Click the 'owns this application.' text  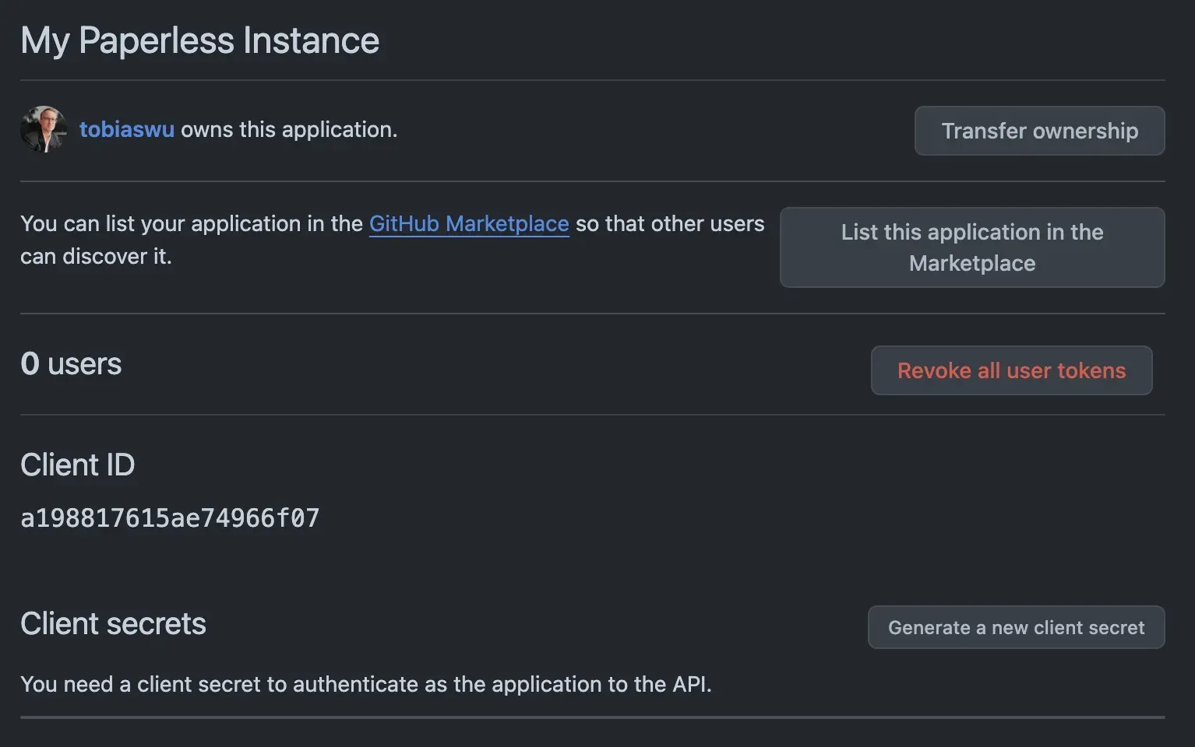289,129
